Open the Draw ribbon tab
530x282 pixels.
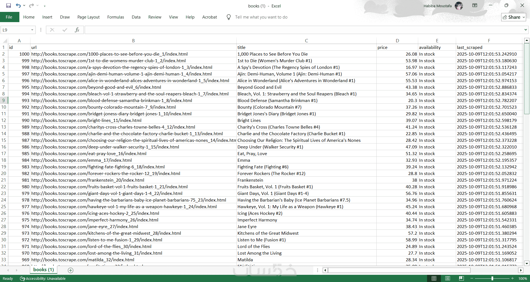point(65,17)
